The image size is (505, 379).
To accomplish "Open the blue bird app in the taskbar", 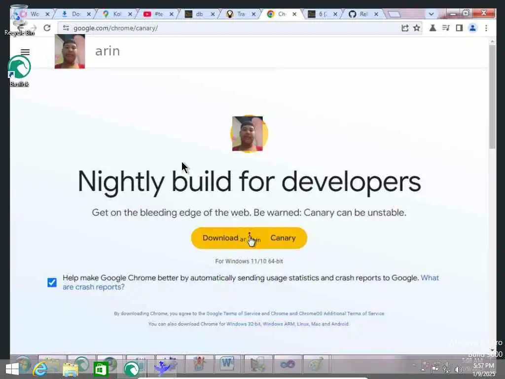I will point(163,368).
